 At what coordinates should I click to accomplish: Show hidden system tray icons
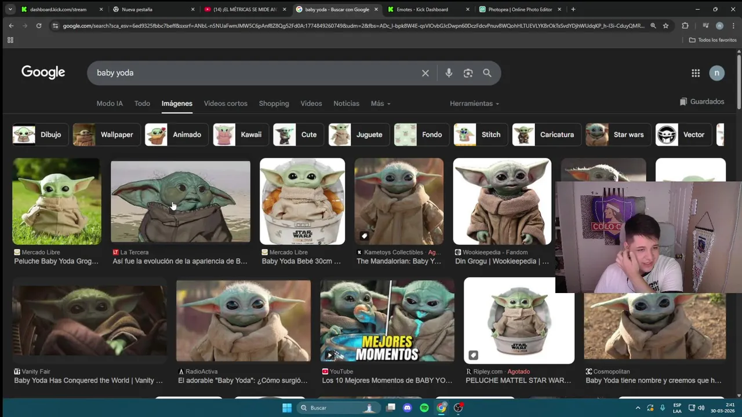(638, 408)
